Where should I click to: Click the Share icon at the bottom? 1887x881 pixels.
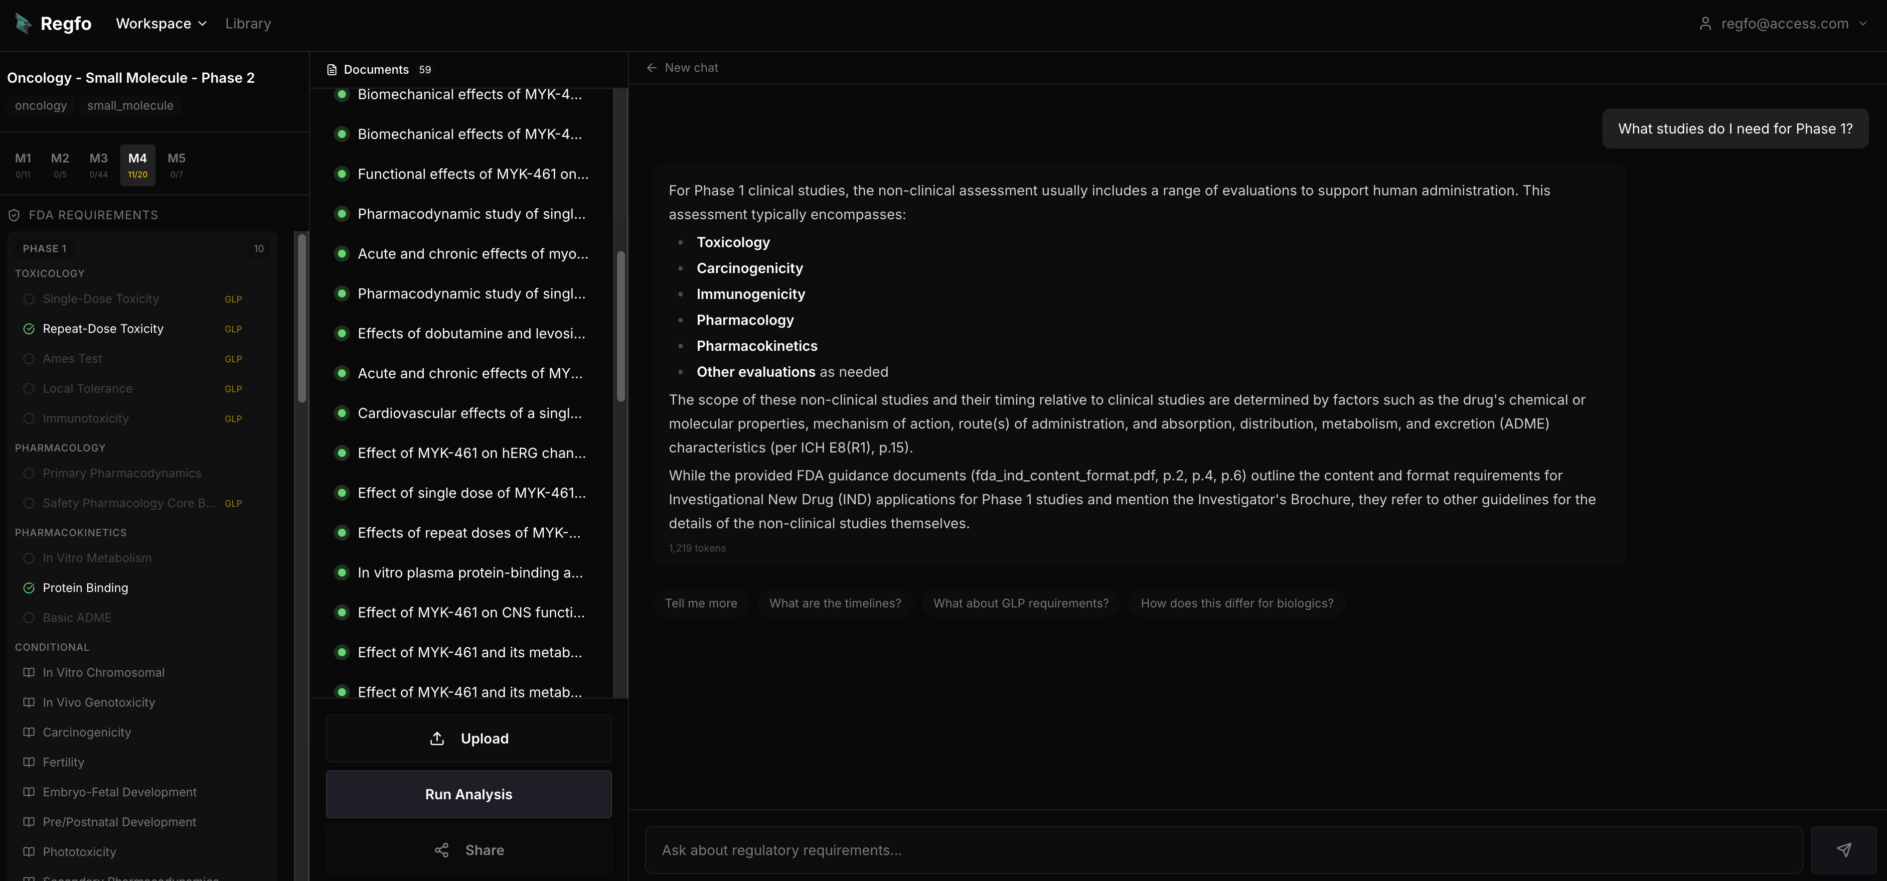point(442,850)
